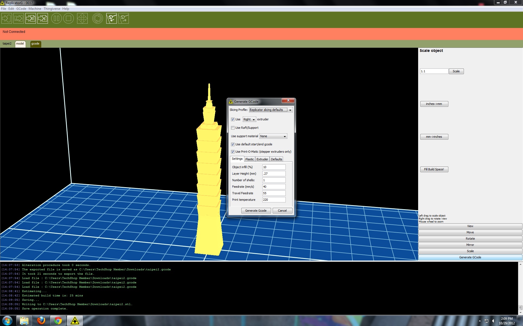Image resolution: width=523 pixels, height=326 pixels.
Task: Click the network tray icon
Action: point(486,321)
